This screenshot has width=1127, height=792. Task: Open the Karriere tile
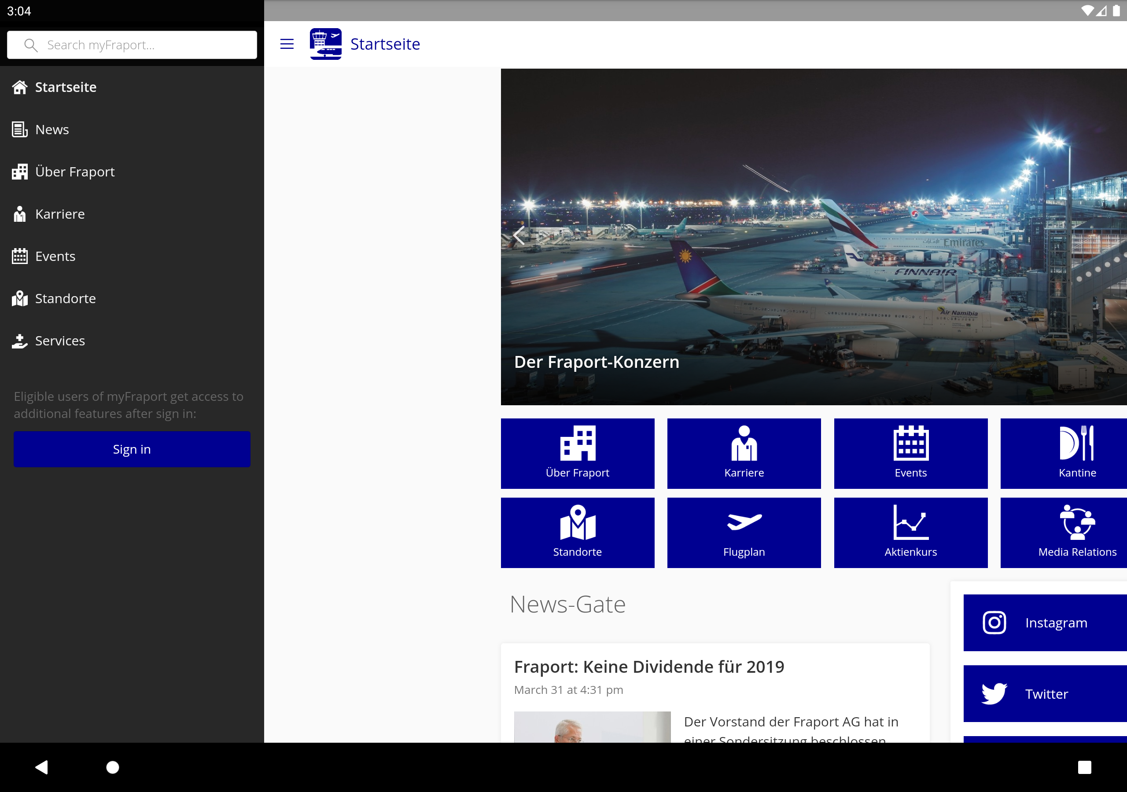click(744, 453)
